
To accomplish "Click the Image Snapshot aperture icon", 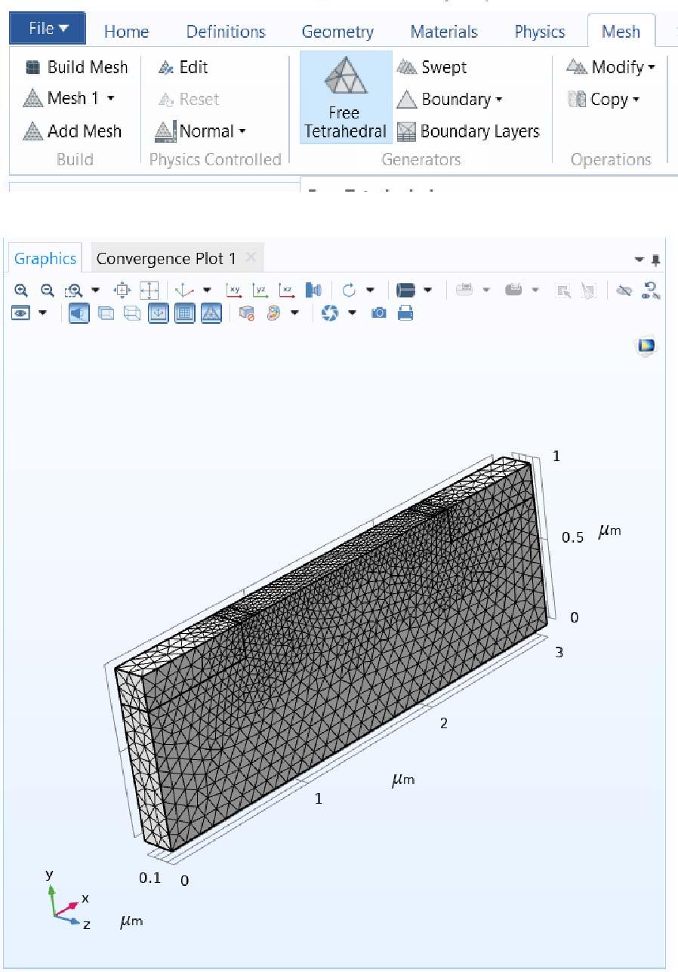I will [x=330, y=312].
